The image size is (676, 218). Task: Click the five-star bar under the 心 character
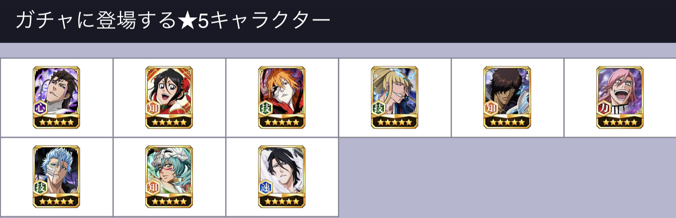[56, 122]
